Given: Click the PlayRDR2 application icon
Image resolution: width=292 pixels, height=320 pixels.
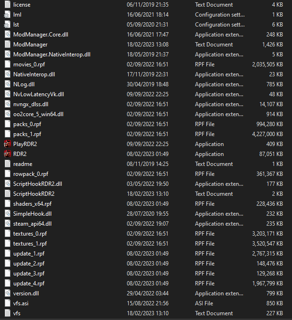Looking at the screenshot, I should point(8,144).
